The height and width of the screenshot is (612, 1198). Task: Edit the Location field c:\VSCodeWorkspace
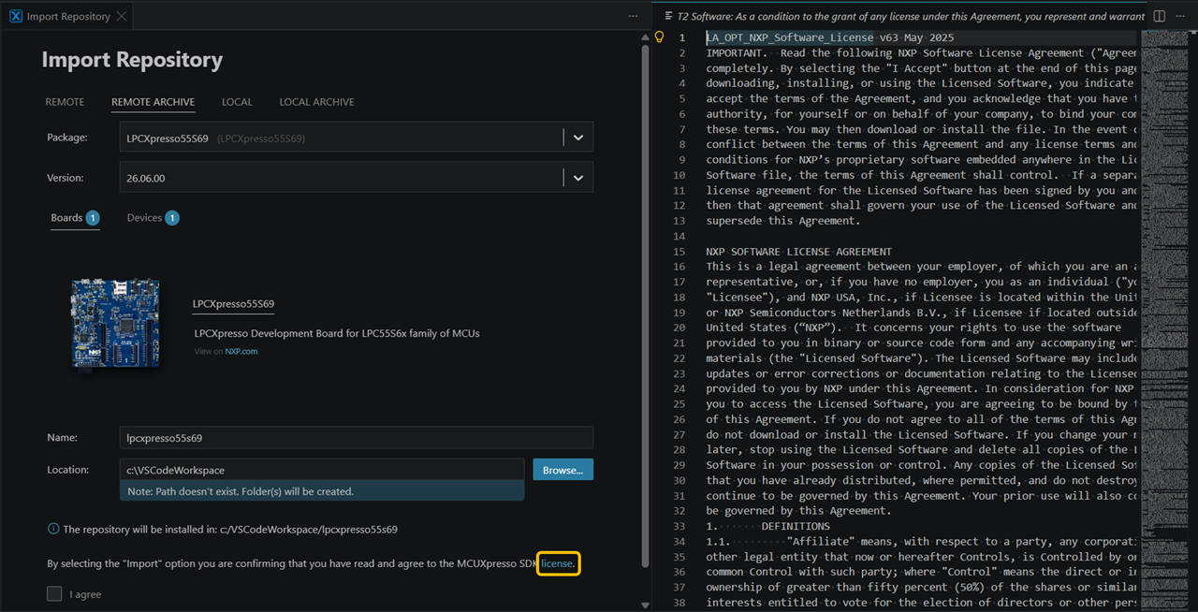pos(322,470)
